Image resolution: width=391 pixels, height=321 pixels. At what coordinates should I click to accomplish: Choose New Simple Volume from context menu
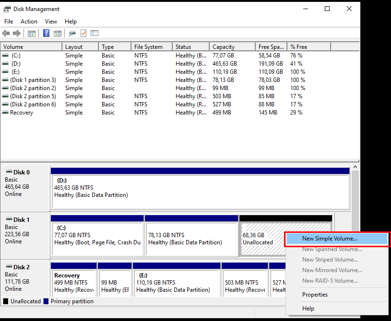click(x=330, y=238)
